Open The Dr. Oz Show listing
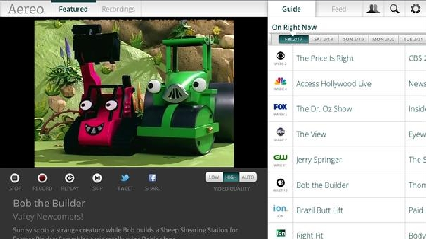The height and width of the screenshot is (239, 426). (x=349, y=109)
